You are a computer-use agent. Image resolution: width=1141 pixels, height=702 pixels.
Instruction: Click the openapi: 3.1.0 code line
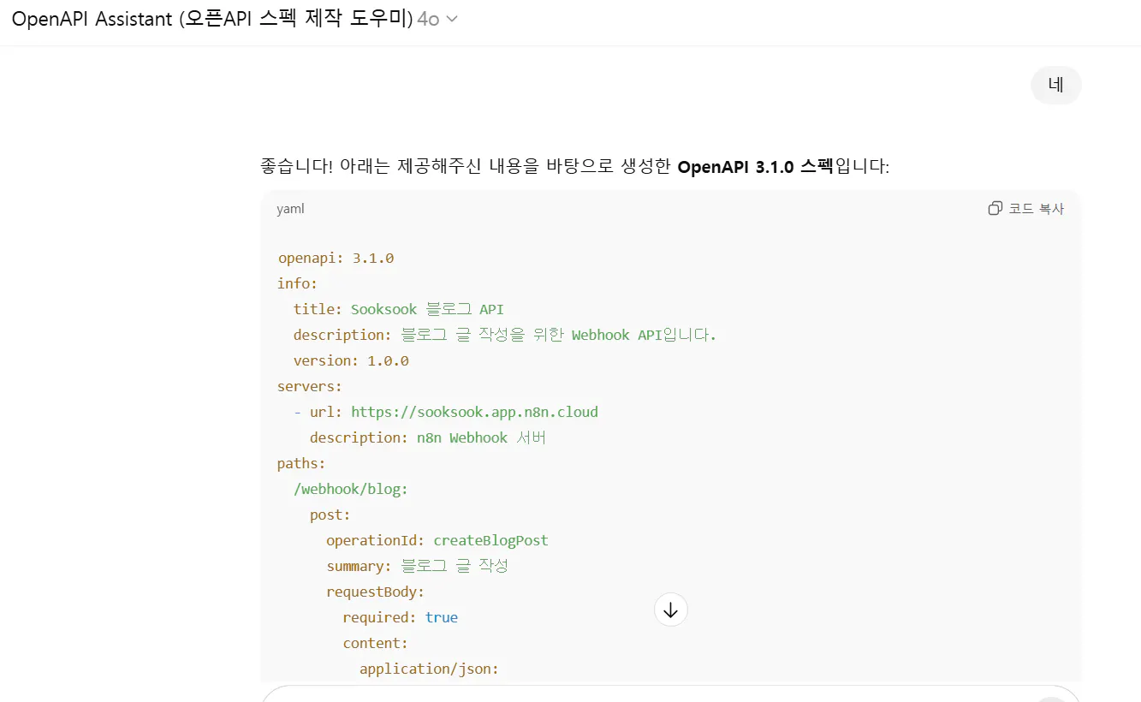336,258
